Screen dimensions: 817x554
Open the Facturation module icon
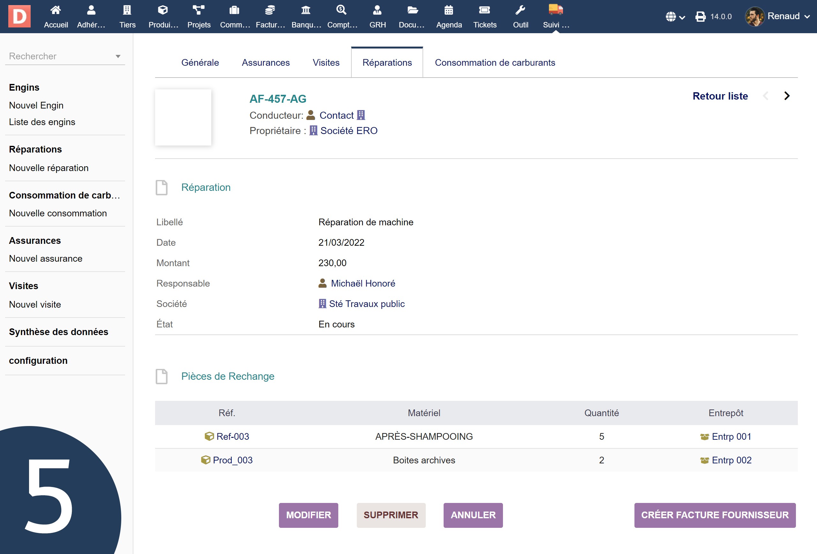(x=270, y=10)
